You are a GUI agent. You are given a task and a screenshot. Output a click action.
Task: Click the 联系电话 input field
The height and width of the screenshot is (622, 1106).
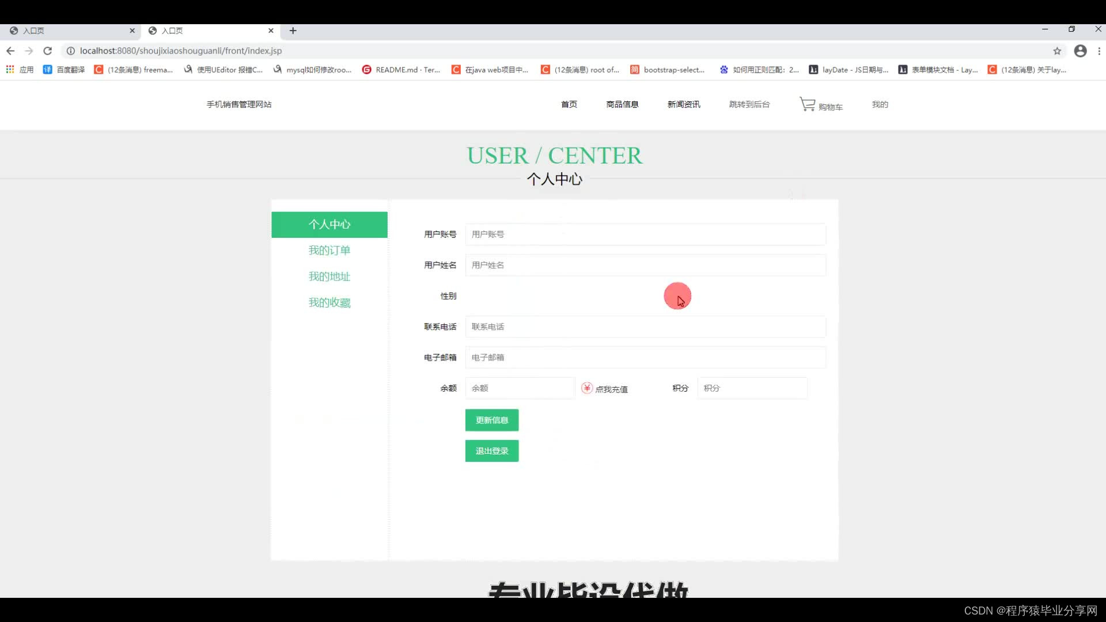coord(645,327)
